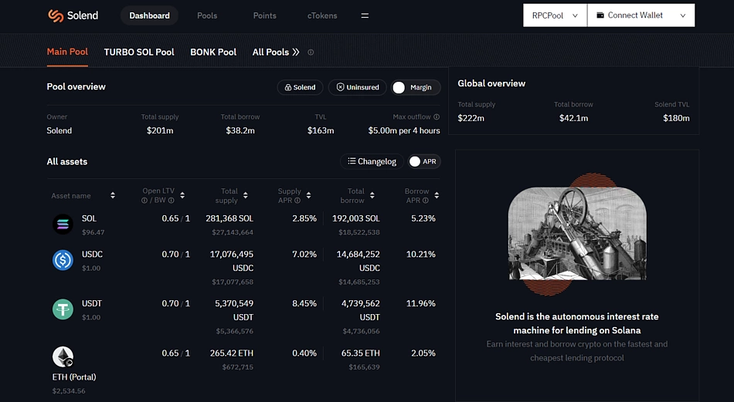Toggle the APR switch
This screenshot has height=402, width=734.
[424, 162]
